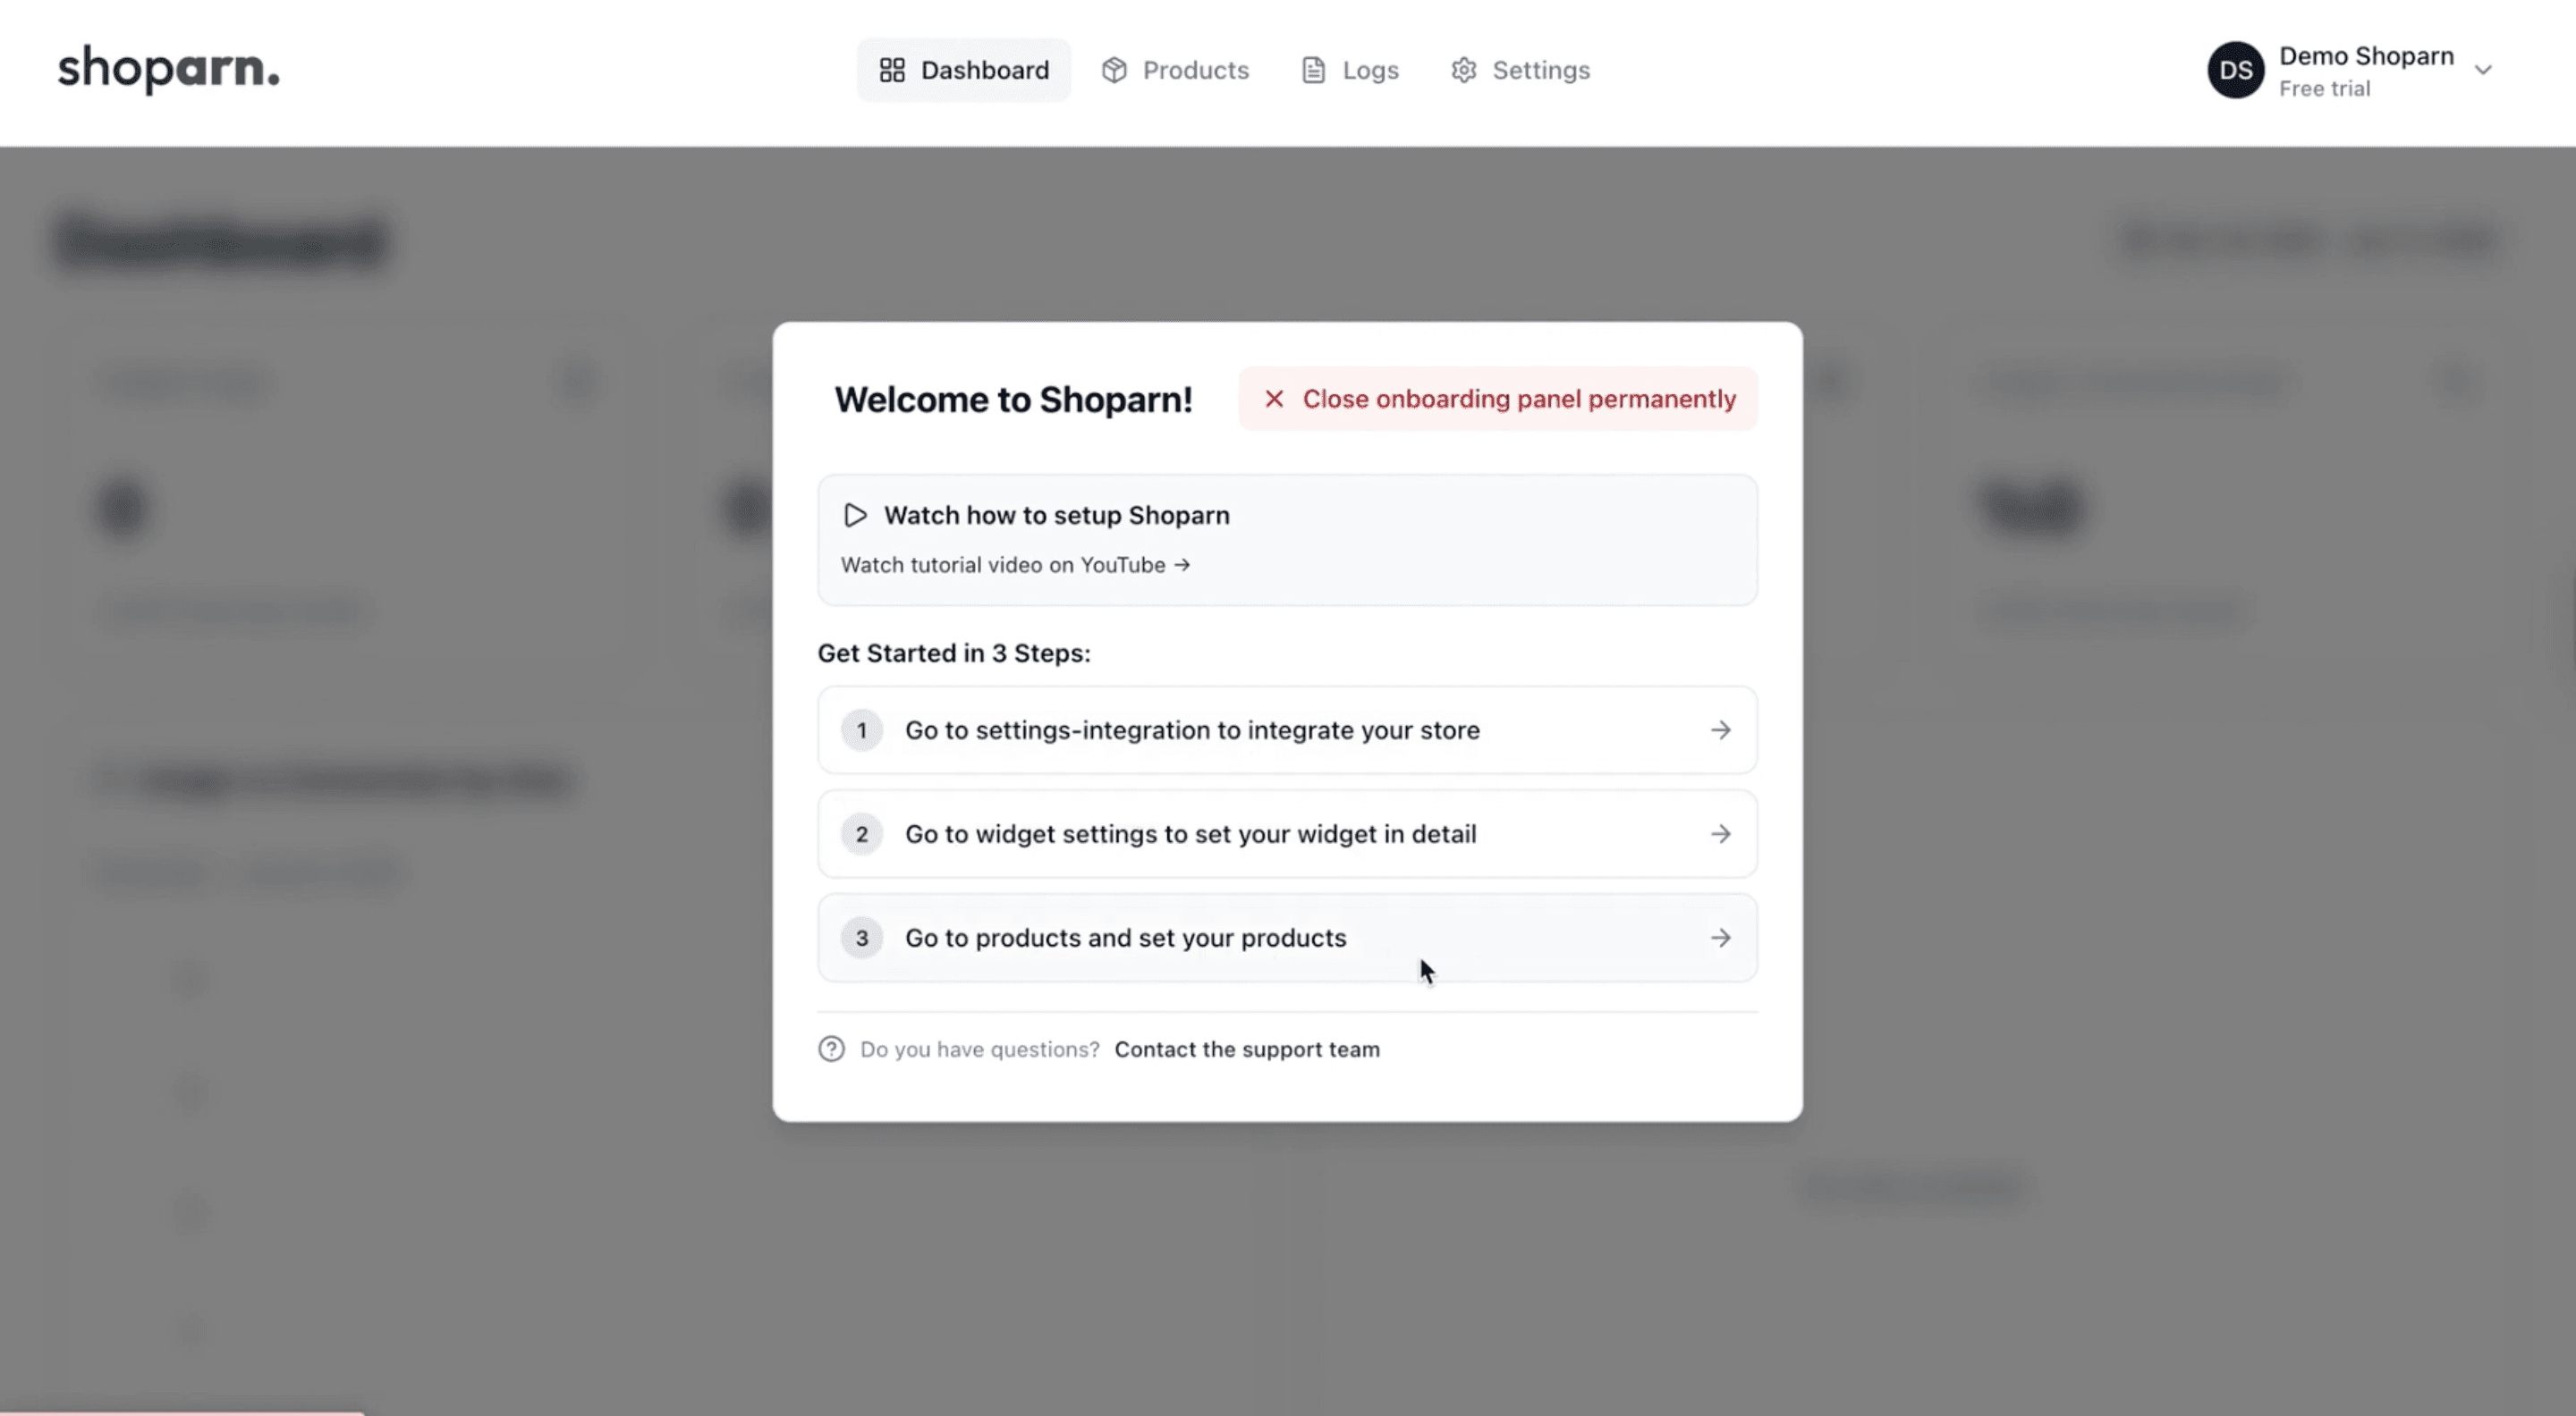The image size is (2576, 1416).
Task: Click Watch how to setup Shoparn
Action: (x=1056, y=514)
